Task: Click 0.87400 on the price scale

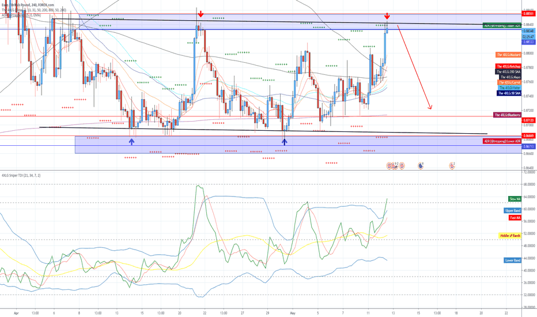Action: coord(529,96)
